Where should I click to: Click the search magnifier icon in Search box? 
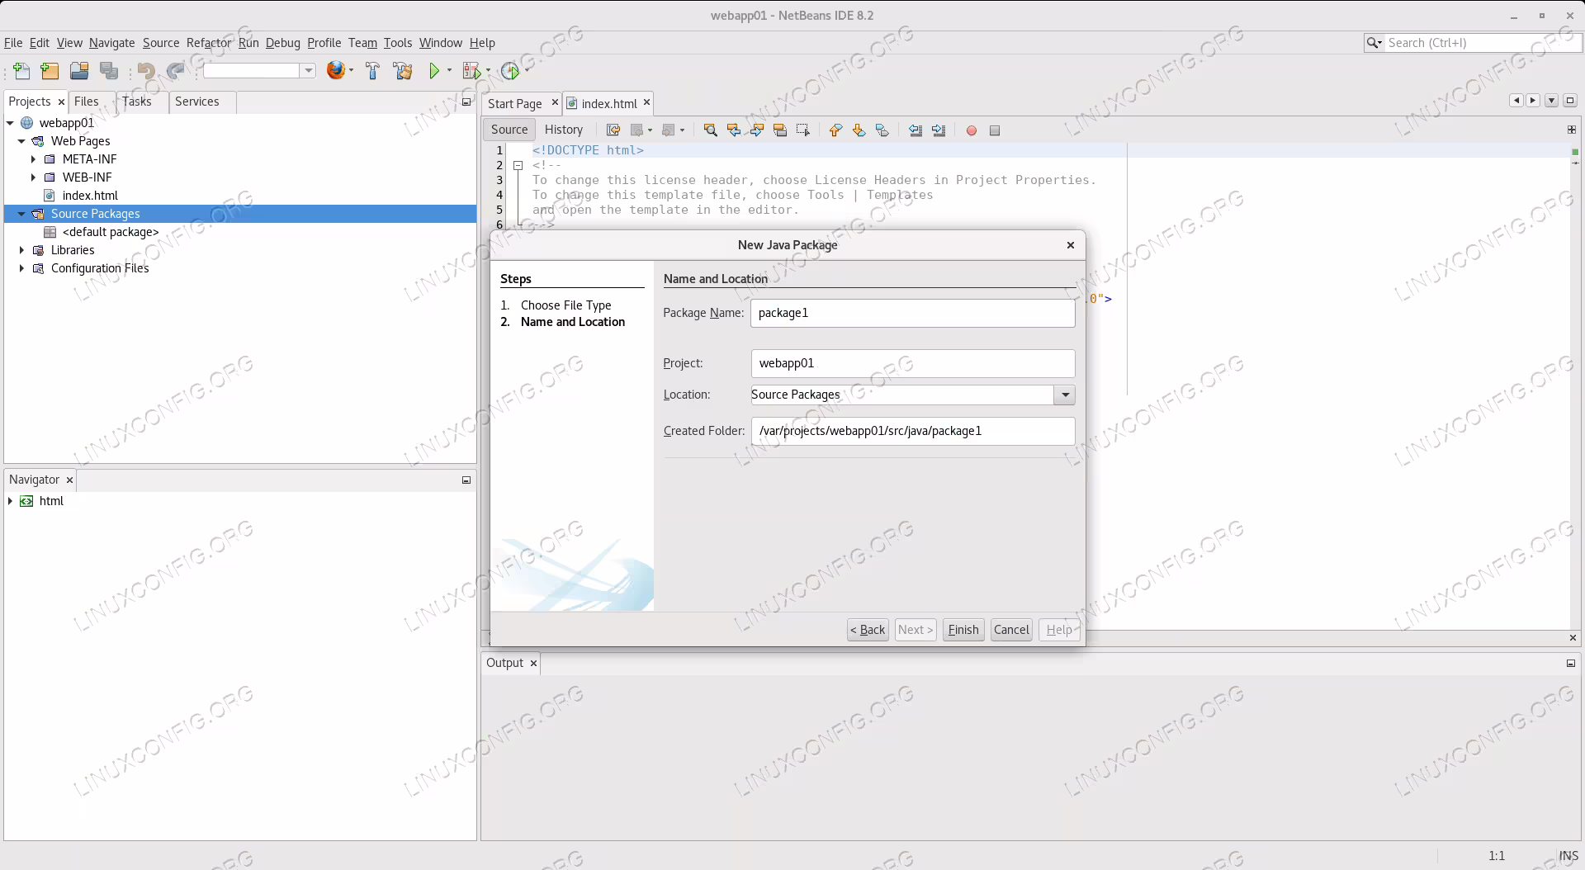click(1373, 43)
